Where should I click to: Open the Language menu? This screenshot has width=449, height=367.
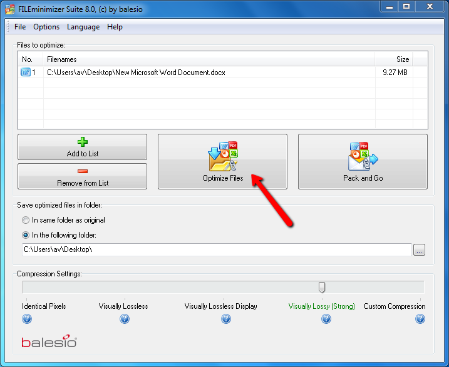pyautogui.click(x=83, y=27)
